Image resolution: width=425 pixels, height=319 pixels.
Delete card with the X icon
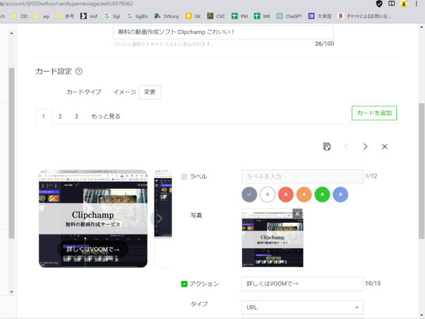point(385,147)
